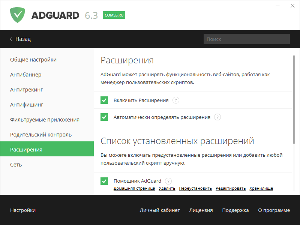
Task: Open Личный кабинет
Action: (160, 210)
